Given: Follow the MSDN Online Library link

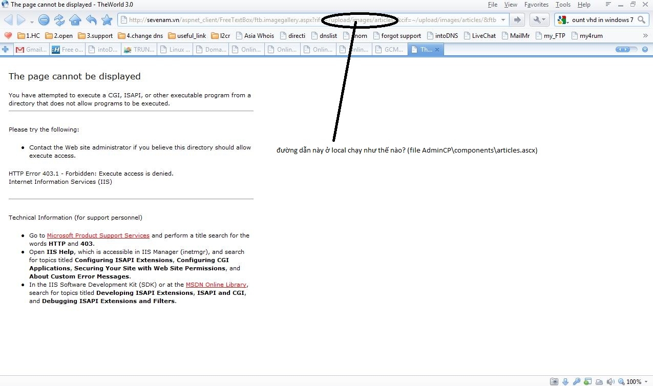Looking at the screenshot, I should point(217,285).
